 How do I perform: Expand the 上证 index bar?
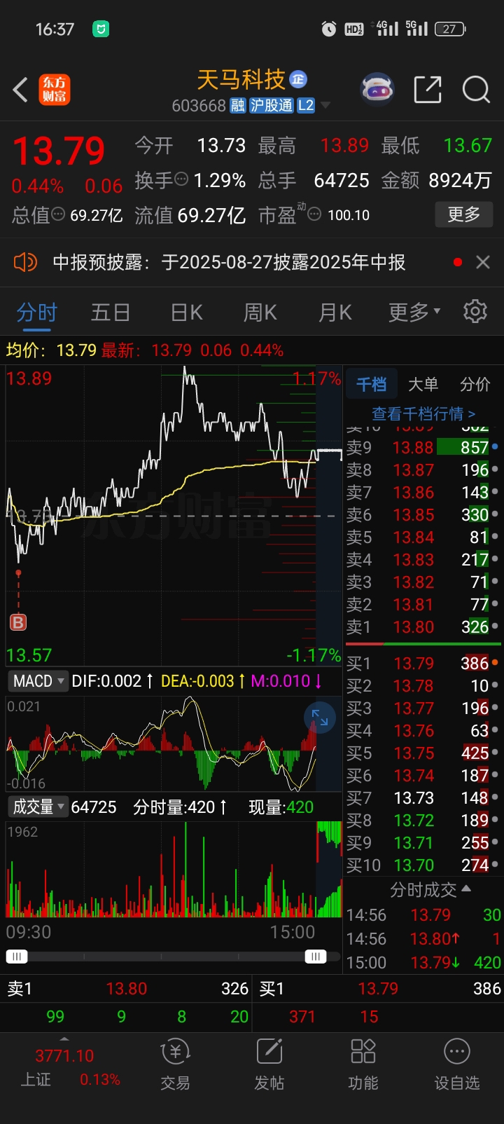tap(64, 1039)
